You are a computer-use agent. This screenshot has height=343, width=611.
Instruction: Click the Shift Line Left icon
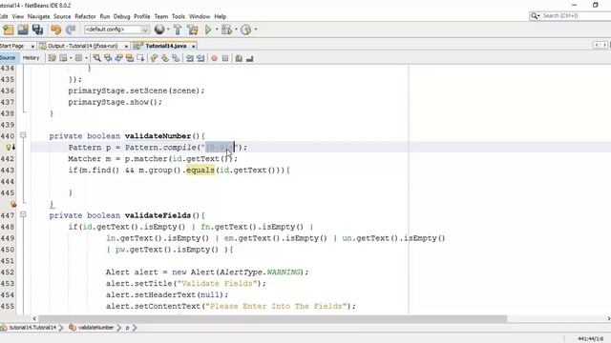click(x=190, y=58)
